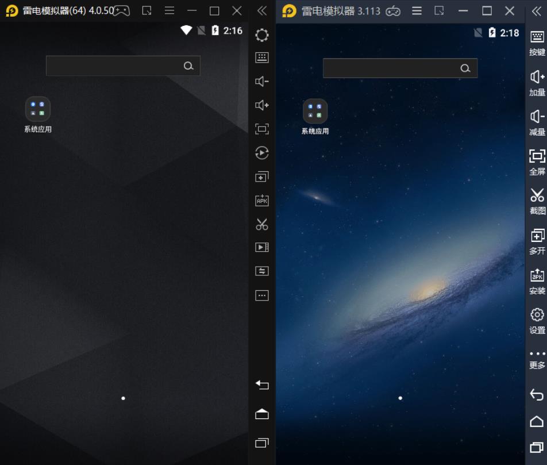Click mini-window icon in 3.113 titlebar
547x465 pixels.
439,11
